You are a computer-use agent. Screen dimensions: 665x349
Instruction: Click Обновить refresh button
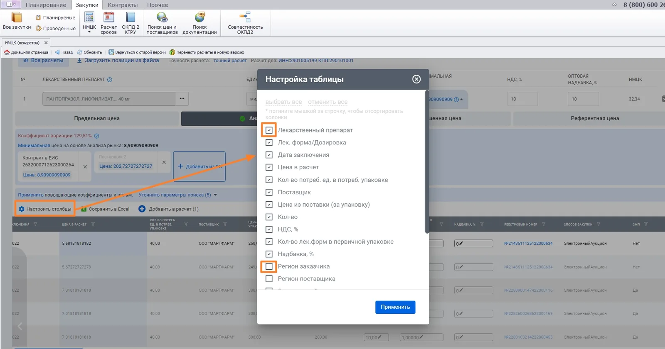coord(89,52)
